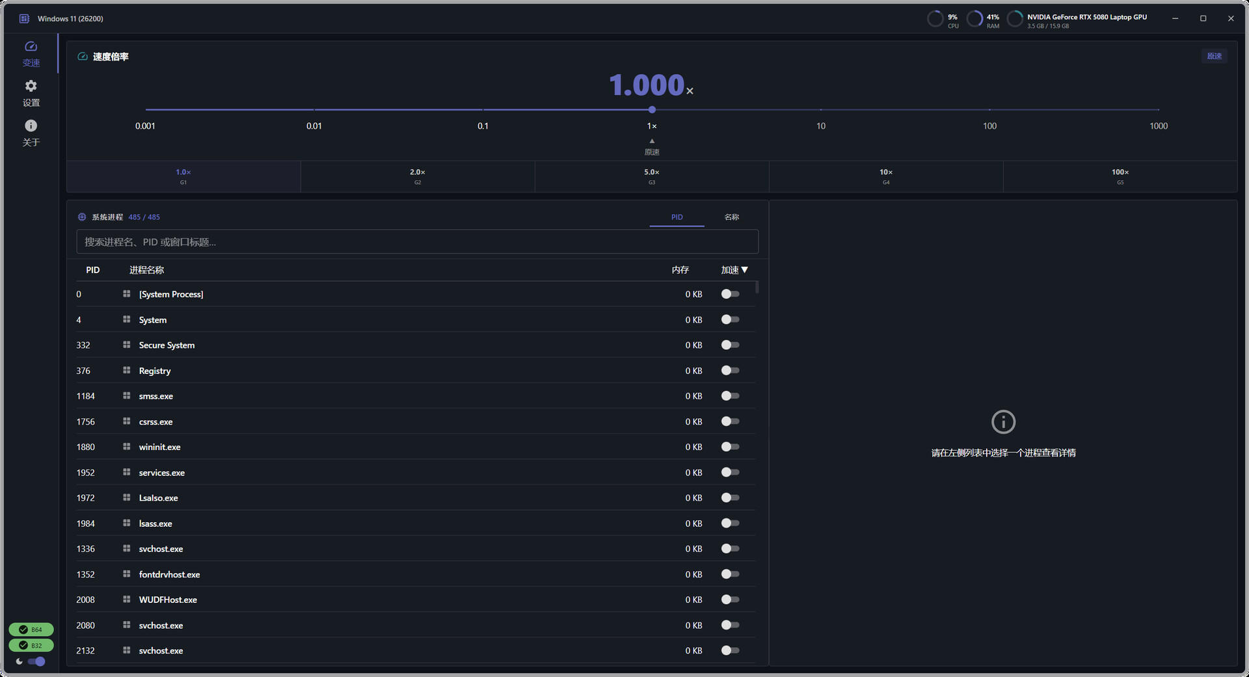Screen dimensions: 1249x677
Task: Select the Lsalso.exe process row
Action: tap(415, 498)
